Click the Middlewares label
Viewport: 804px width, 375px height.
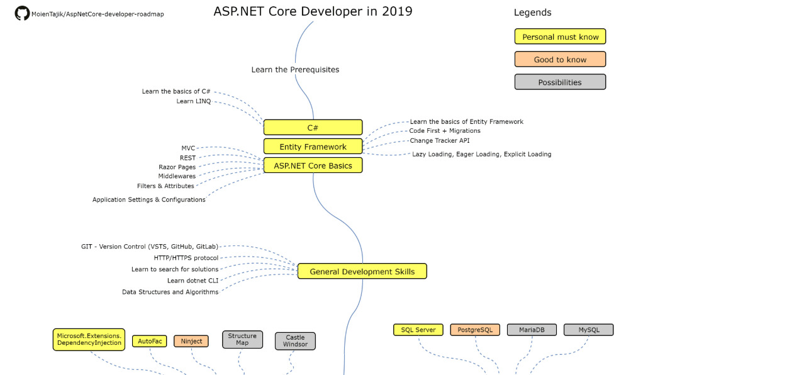pos(177,176)
